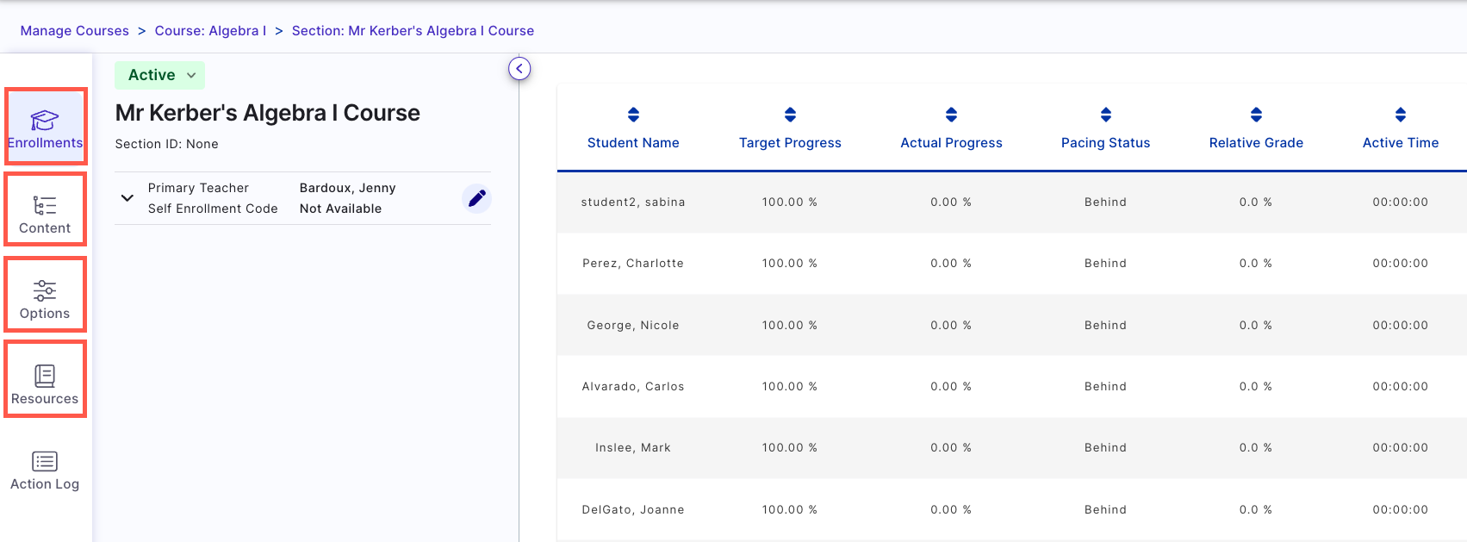Select student row "Alvarado, Carlos"
The width and height of the screenshot is (1467, 542).
tap(1012, 387)
